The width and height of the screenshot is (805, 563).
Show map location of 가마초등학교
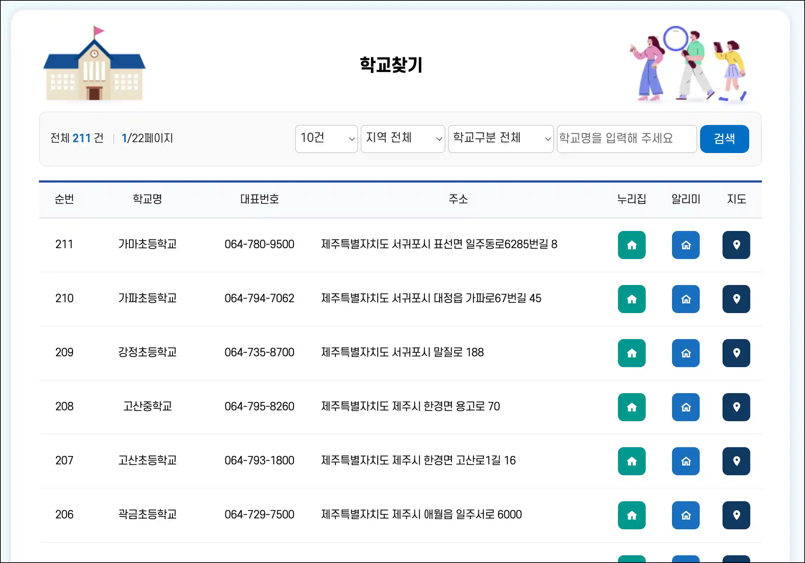tap(736, 245)
